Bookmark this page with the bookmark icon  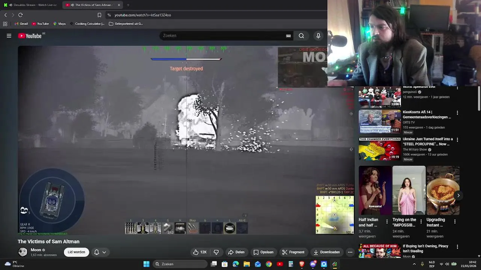pyautogui.click(x=99, y=15)
